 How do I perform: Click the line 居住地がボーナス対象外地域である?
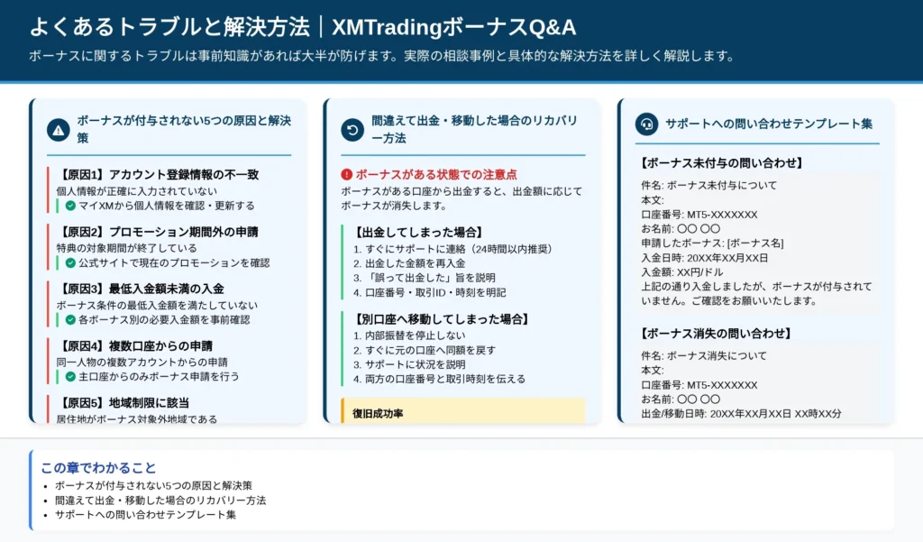click(137, 418)
